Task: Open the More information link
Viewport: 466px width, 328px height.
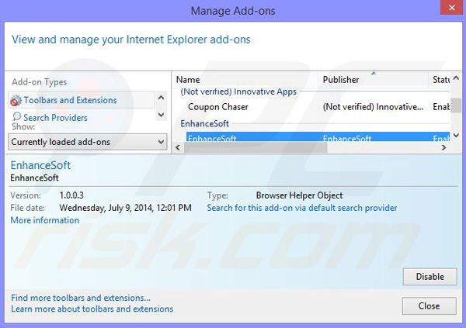Action: pos(45,220)
